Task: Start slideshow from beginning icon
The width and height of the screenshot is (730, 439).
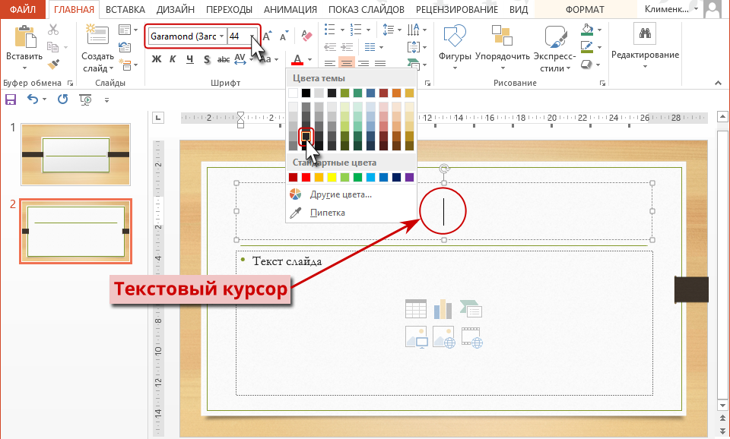Action: [86, 99]
